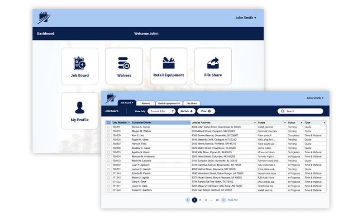
Task: Open John Smith menu in Dashboard window
Action: point(246,18)
